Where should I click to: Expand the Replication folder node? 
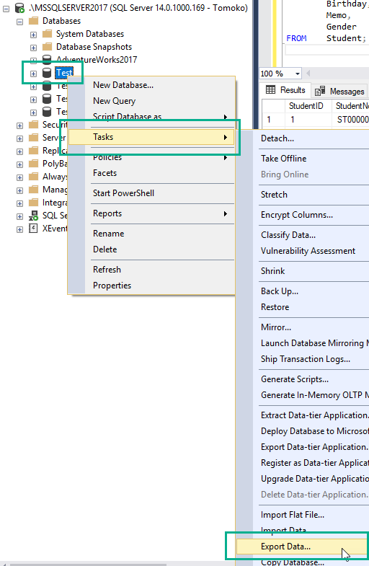[x=20, y=151]
